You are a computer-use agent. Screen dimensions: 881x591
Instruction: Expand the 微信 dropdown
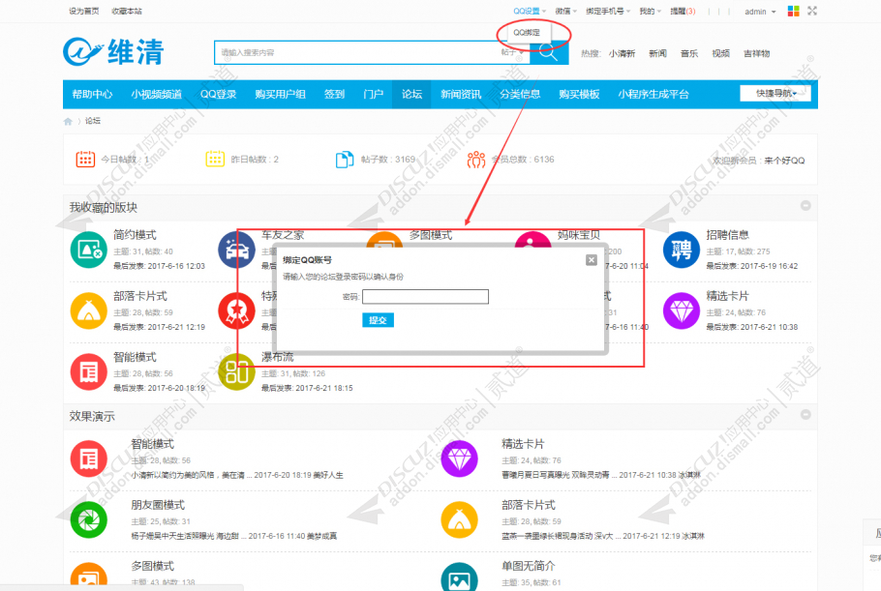565,12
